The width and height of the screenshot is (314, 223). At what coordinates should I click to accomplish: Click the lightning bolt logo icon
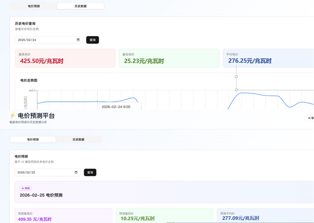[12, 116]
